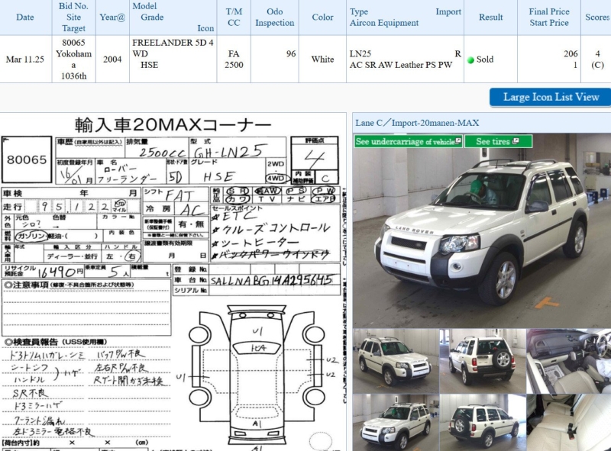Click the Odo Inspection column header

[274, 18]
